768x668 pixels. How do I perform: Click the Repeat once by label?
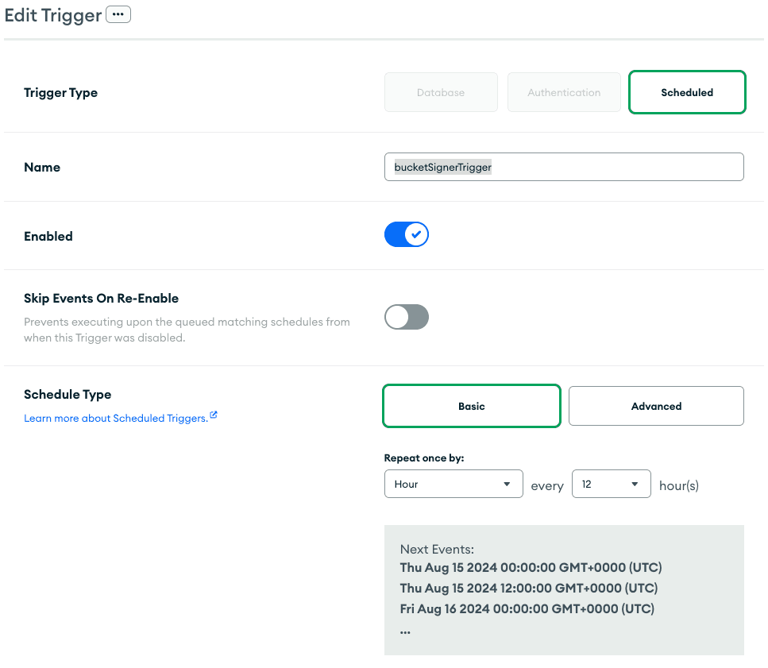coord(424,458)
